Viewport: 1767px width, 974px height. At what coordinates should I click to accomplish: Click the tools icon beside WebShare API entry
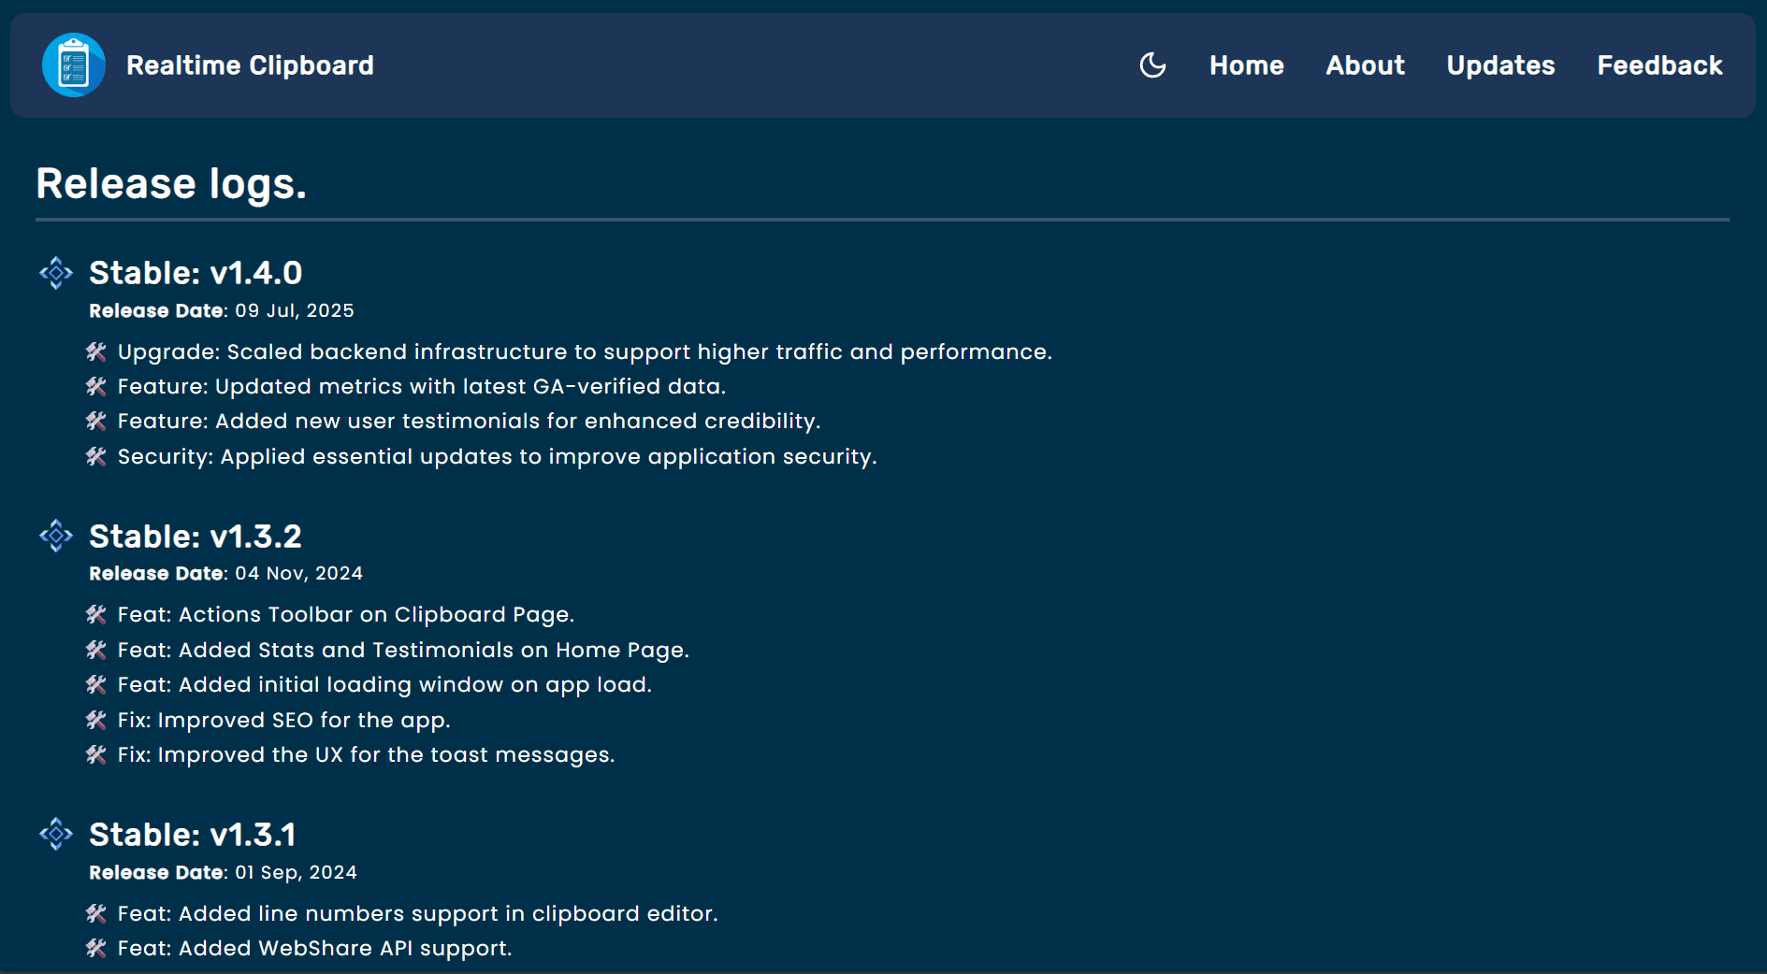pos(96,948)
